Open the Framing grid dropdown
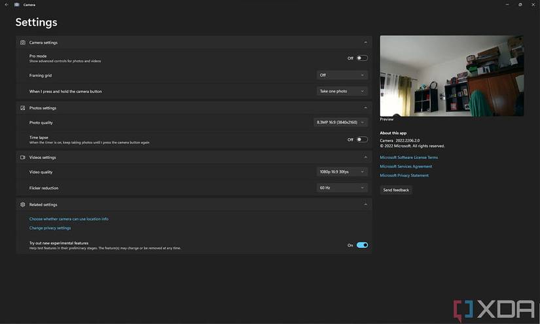 pos(342,75)
